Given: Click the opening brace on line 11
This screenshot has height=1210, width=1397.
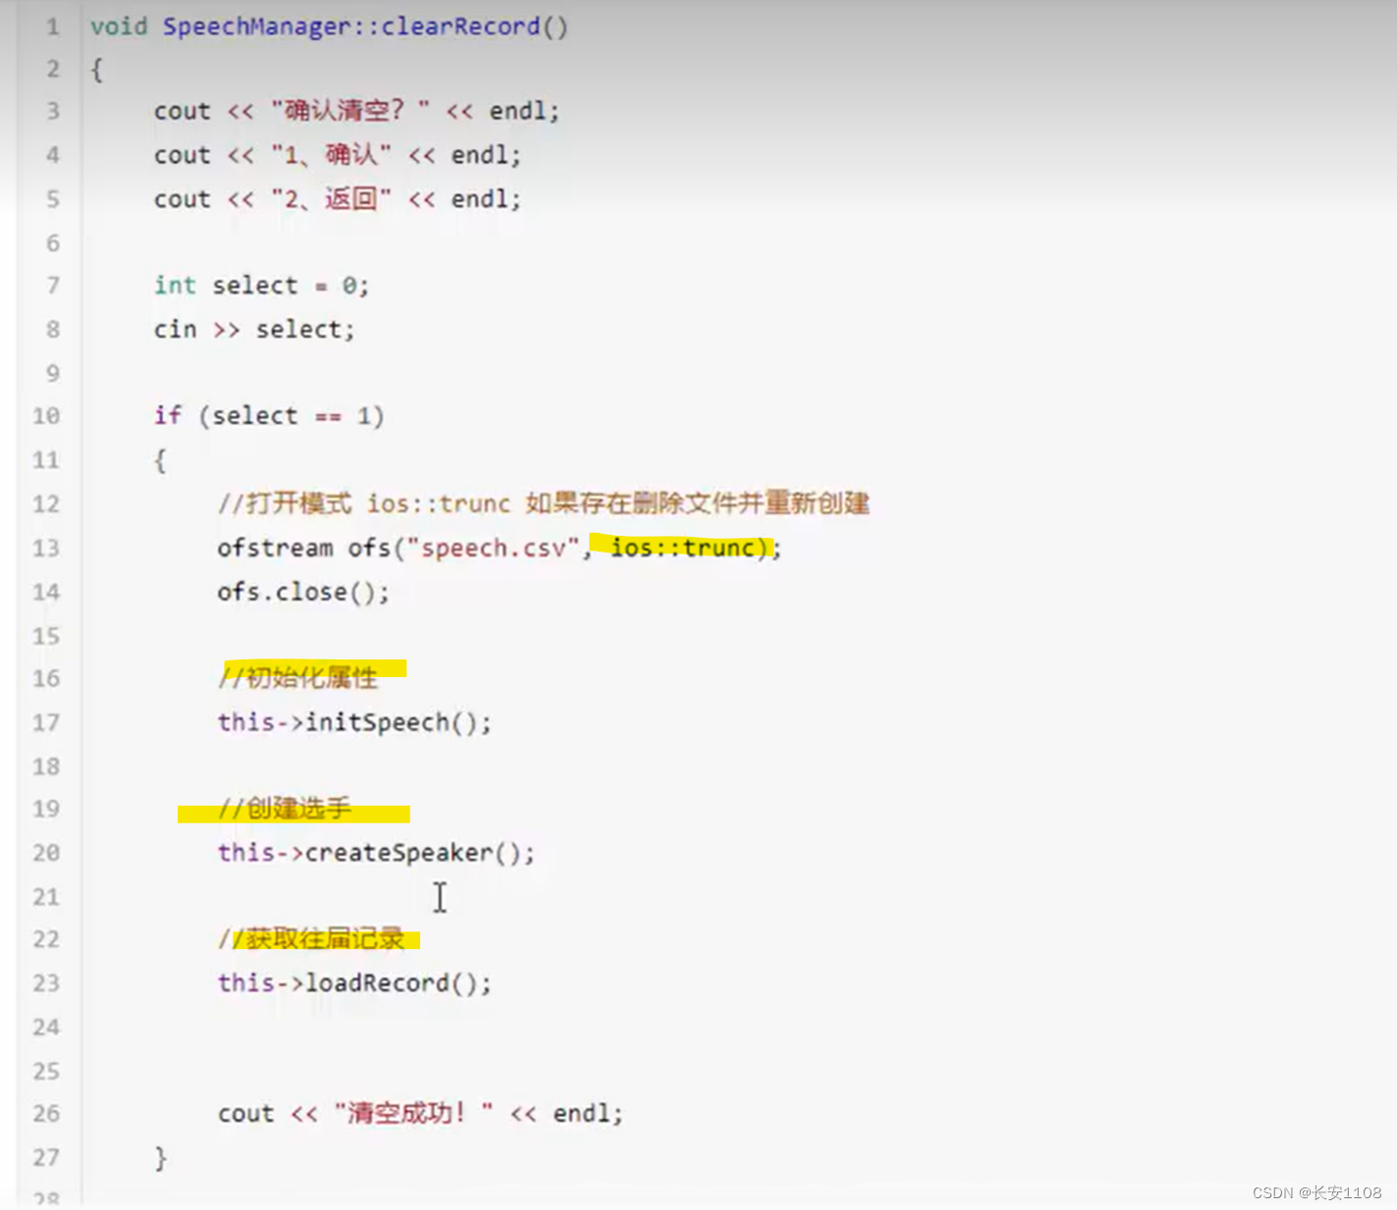Looking at the screenshot, I should (160, 460).
